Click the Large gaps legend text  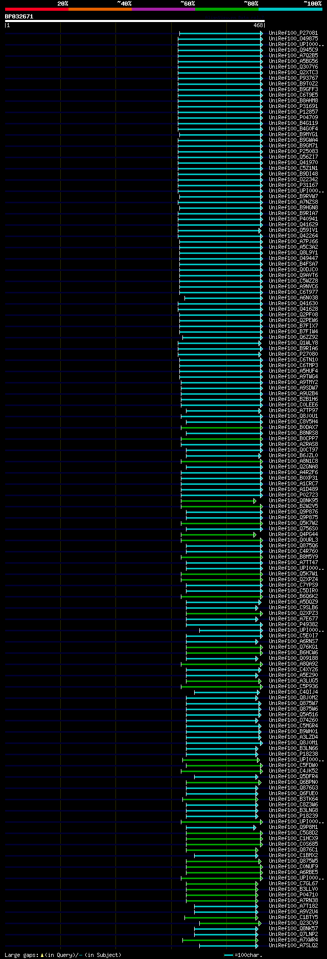click(63, 955)
